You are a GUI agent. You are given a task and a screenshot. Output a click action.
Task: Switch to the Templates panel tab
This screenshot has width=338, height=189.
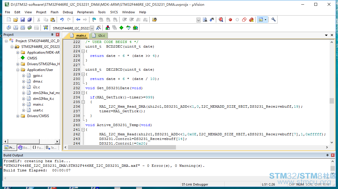tap(51, 148)
